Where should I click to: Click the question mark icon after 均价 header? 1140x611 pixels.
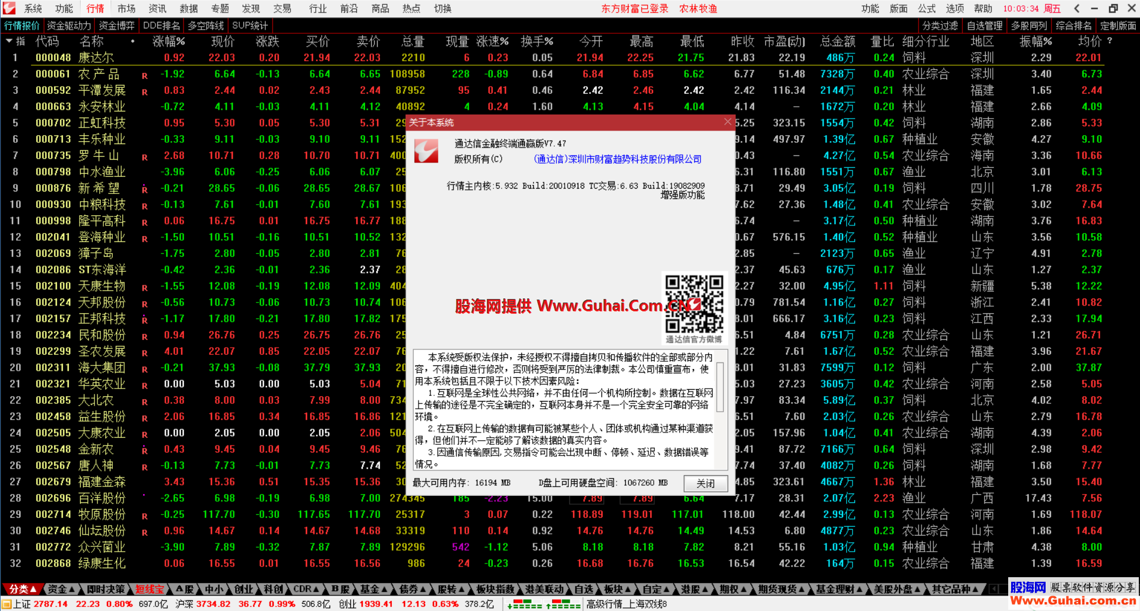[x=1109, y=42]
